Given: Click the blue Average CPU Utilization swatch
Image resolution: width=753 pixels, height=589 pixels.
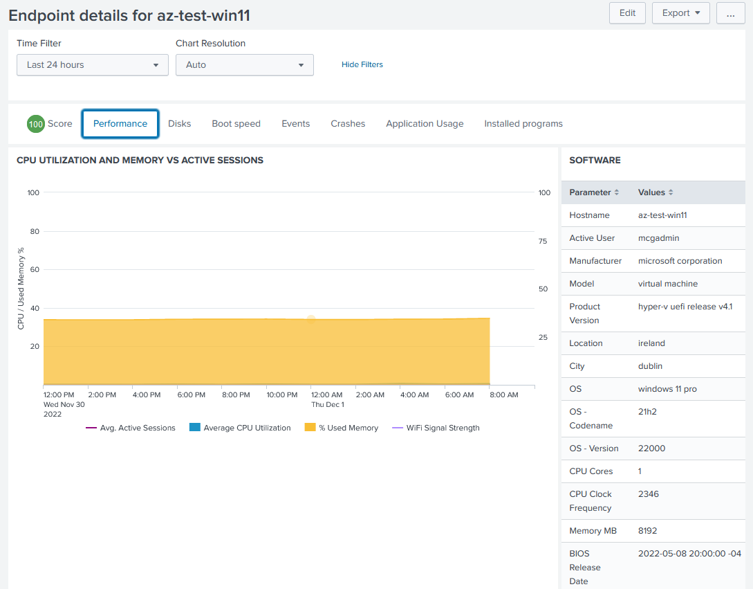Looking at the screenshot, I should pos(194,428).
